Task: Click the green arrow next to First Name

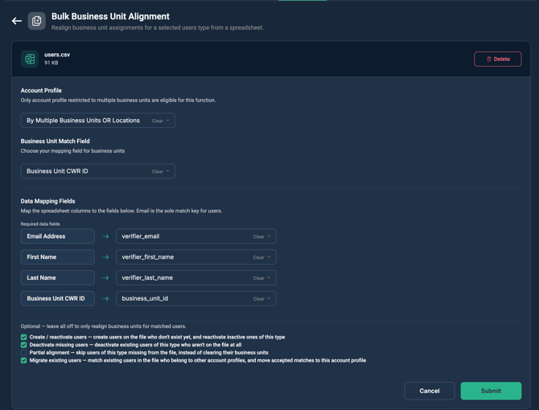Action: 105,257
